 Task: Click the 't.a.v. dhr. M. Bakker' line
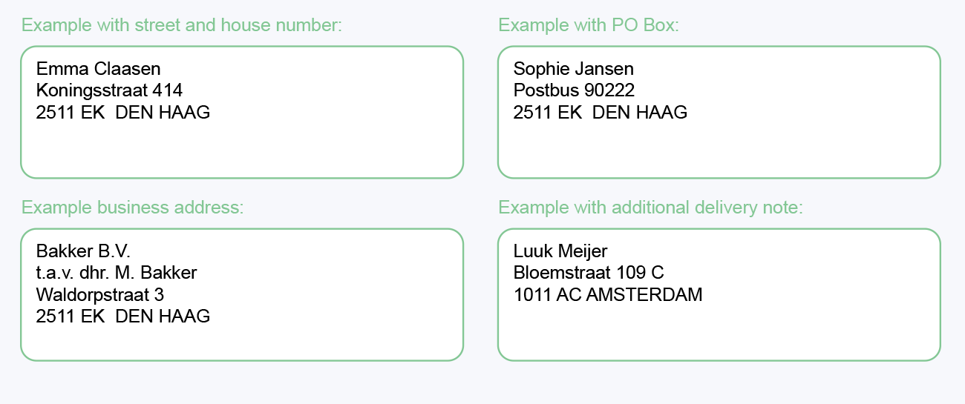coord(117,273)
